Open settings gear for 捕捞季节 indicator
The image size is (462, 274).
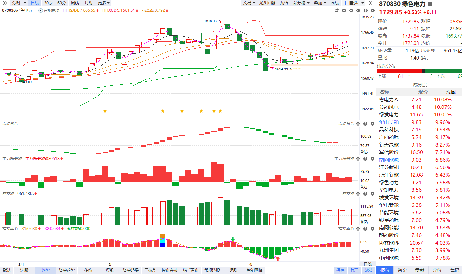pyautogui.click(x=358, y=229)
